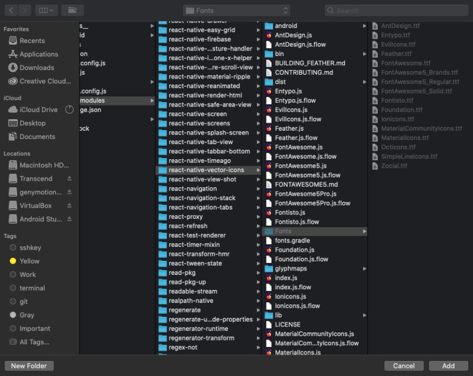The width and height of the screenshot is (473, 376).
Task: Select the Macintosh HD location
Action: point(44,165)
